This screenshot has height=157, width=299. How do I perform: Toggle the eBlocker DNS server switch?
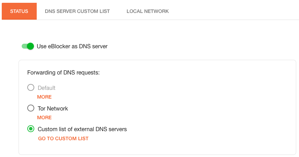click(28, 46)
